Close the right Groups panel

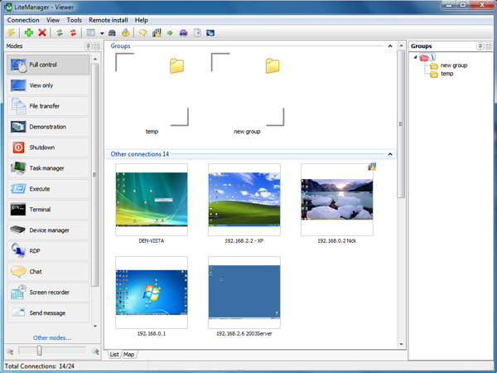489,46
